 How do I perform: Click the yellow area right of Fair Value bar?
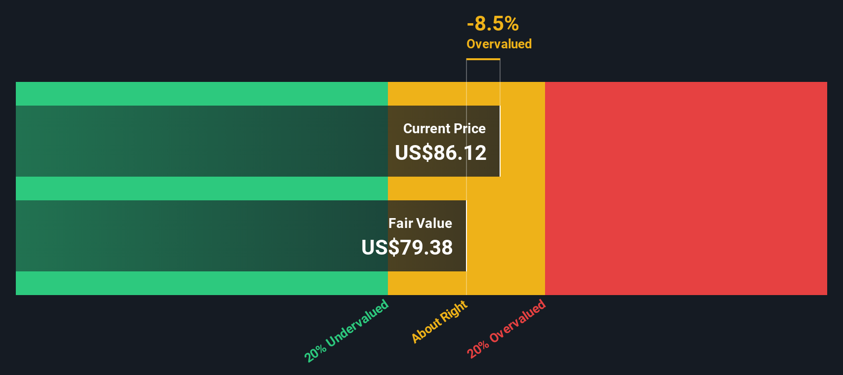click(x=506, y=236)
